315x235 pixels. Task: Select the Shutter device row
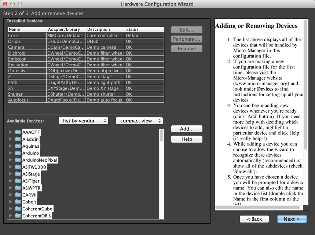pos(86,94)
